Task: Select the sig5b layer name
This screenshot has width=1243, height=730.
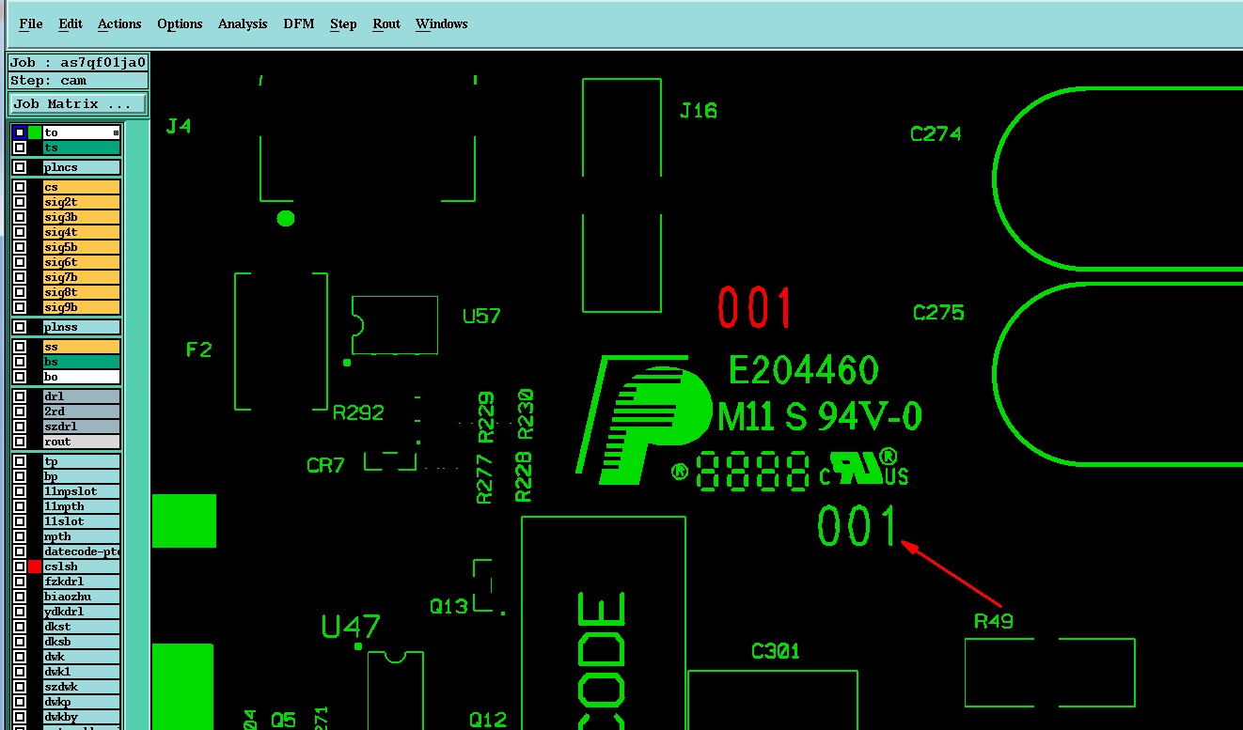Action: [x=82, y=247]
